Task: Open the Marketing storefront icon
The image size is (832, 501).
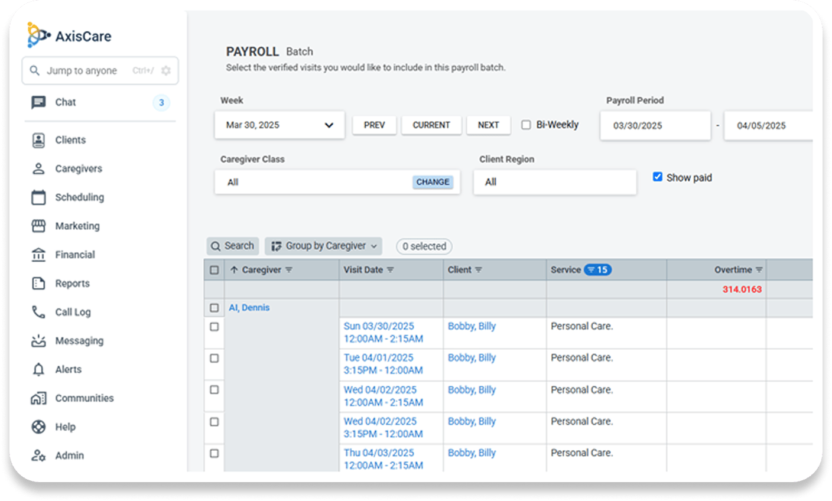Action: click(38, 226)
